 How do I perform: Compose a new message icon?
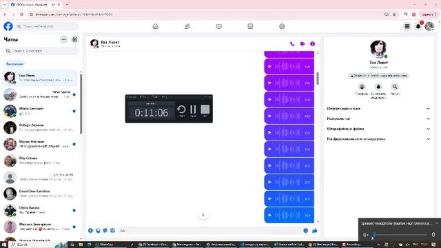click(75, 40)
